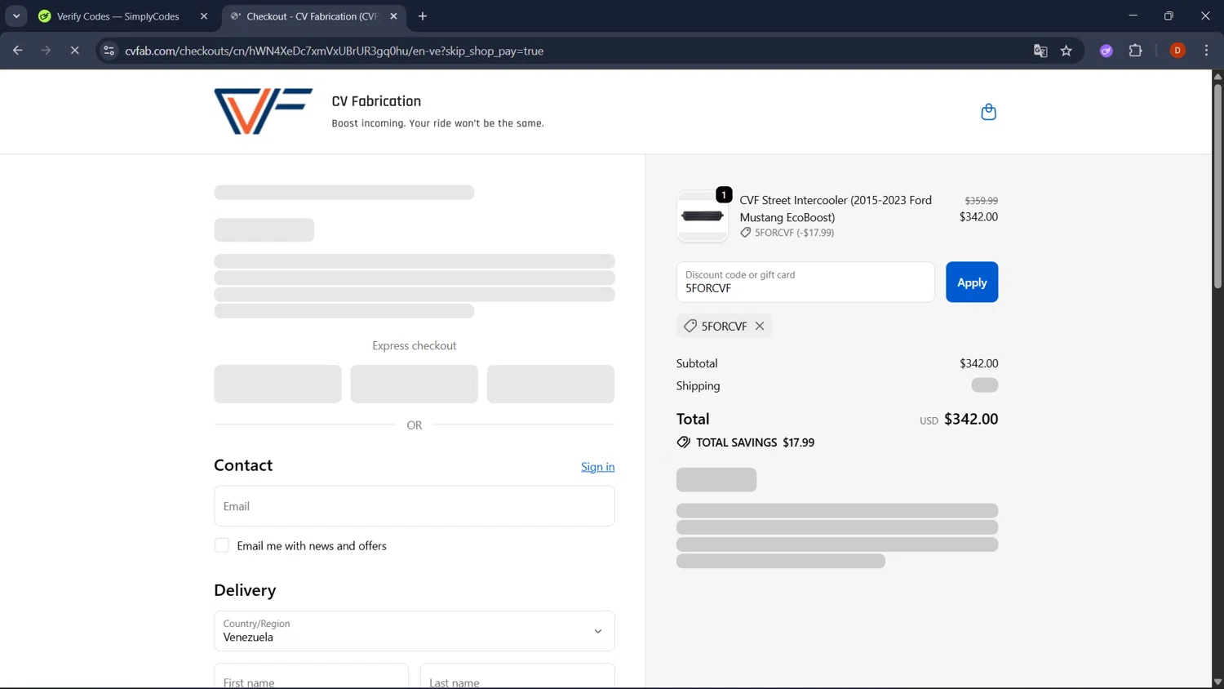
Task: Open the tab search dropdown arrow
Action: pyautogui.click(x=16, y=16)
